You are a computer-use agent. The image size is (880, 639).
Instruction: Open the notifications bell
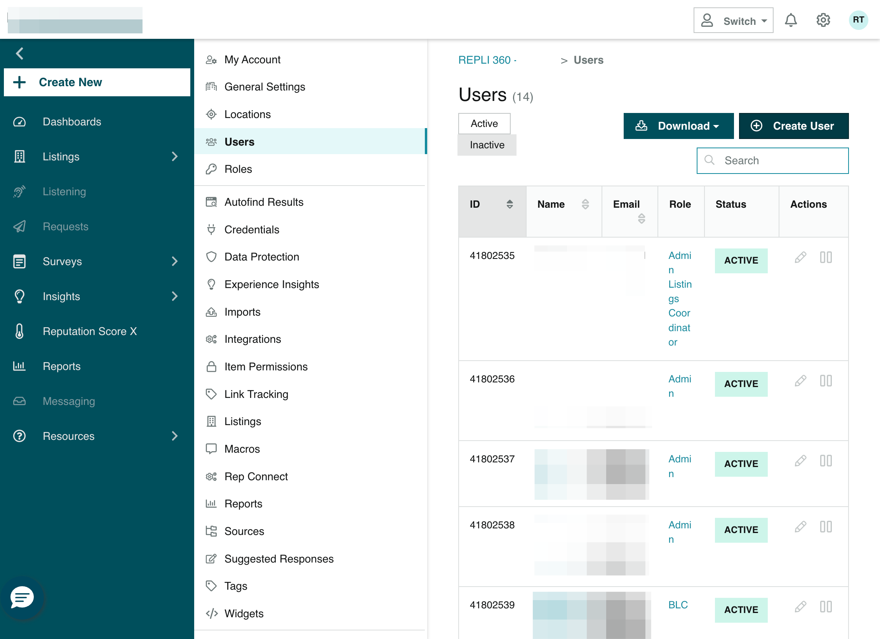(x=791, y=20)
